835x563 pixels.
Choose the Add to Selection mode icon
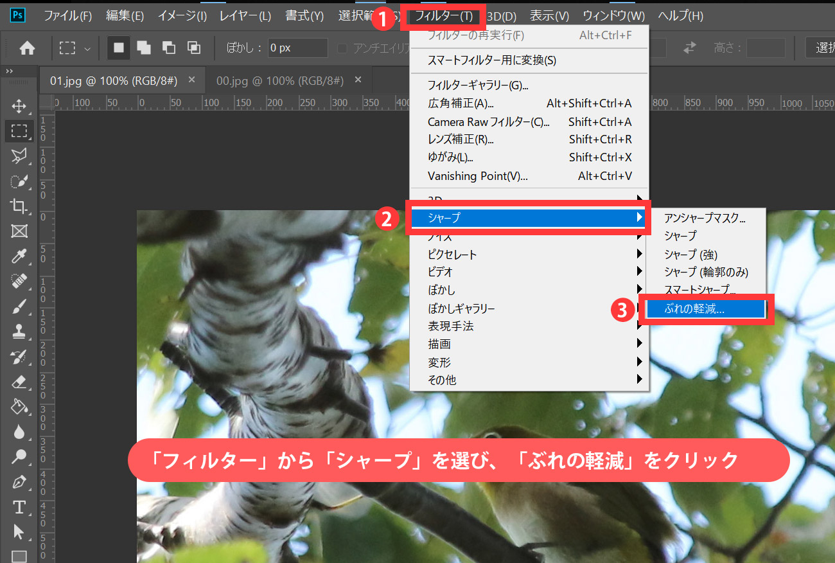pyautogui.click(x=144, y=48)
